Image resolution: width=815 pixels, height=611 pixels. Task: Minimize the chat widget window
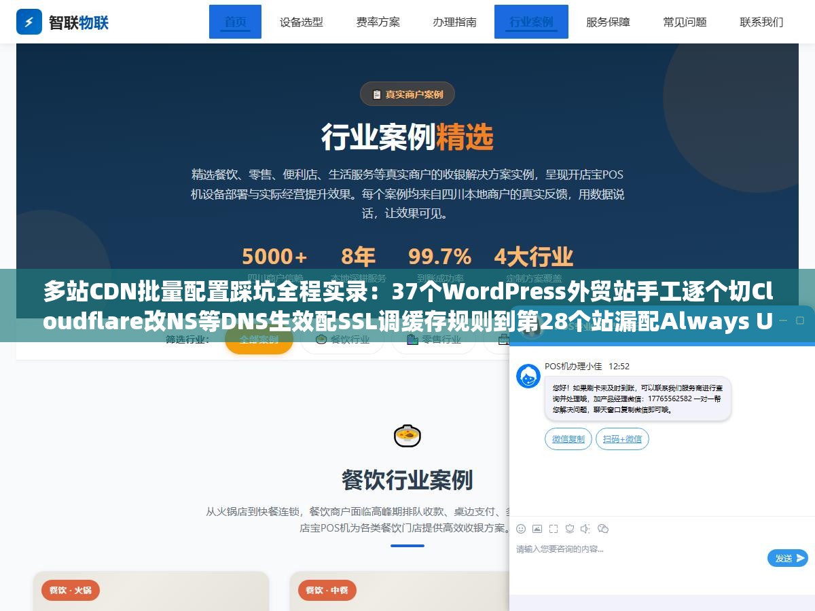[x=782, y=320]
